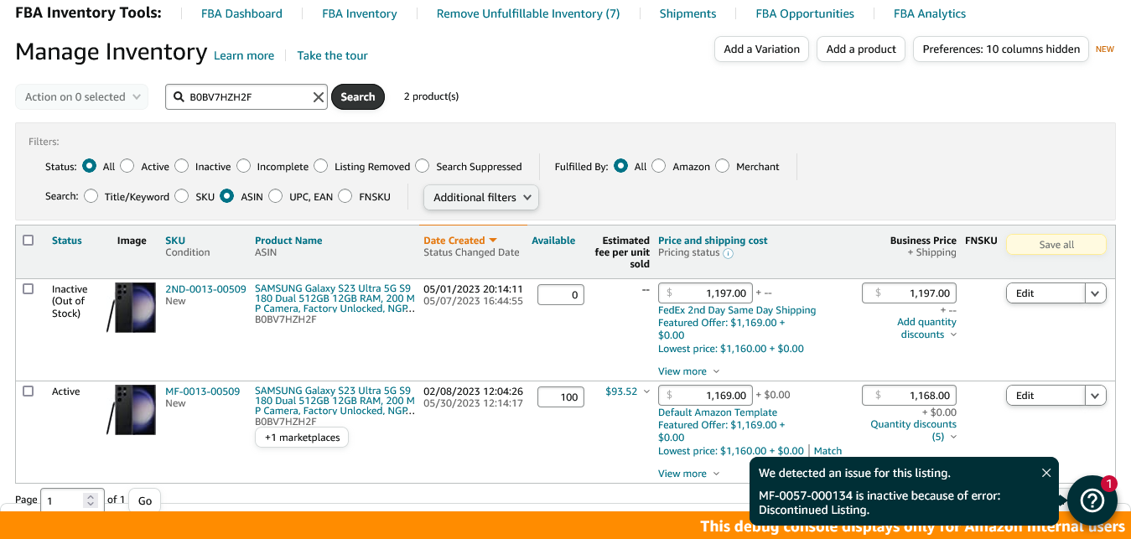
Task: Open product image for SKU MF-0013-00509
Action: pos(132,410)
